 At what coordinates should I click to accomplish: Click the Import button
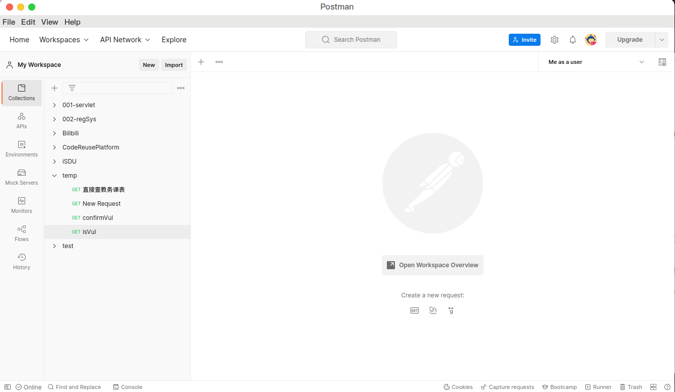(174, 65)
